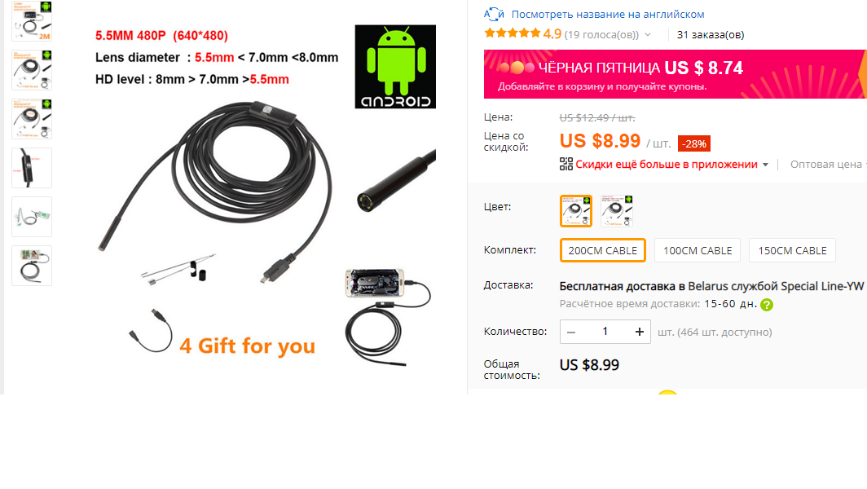Viewport: 867px width, 489px height.
Task: Select the 150CM CABLE option
Action: [792, 250]
